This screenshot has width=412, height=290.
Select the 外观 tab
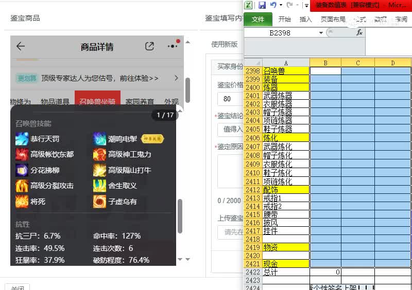click(x=171, y=101)
